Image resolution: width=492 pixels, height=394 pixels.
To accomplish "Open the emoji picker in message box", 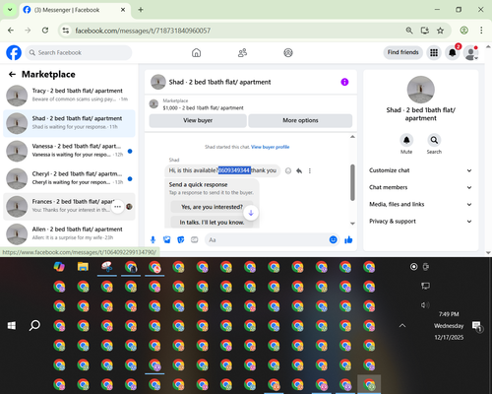I will (333, 240).
